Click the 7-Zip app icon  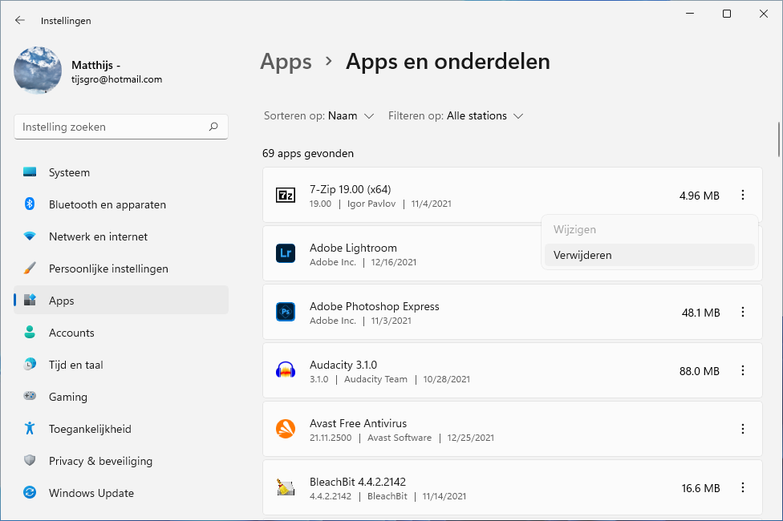coord(286,195)
